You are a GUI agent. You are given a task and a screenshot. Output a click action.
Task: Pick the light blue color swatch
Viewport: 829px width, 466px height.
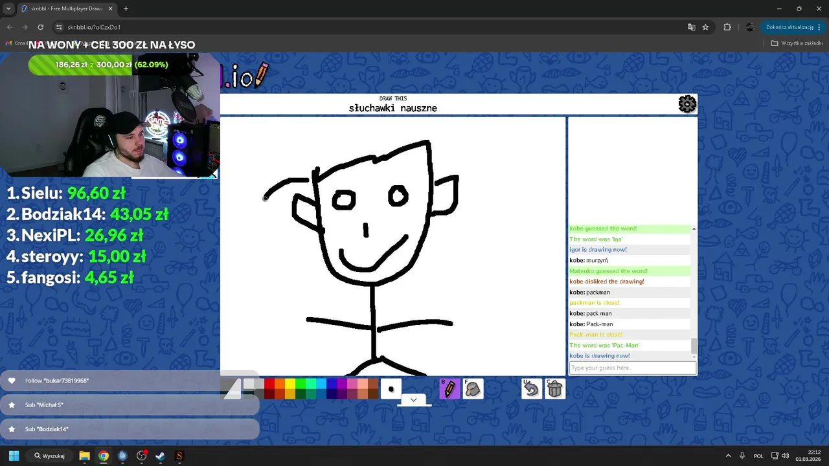[x=321, y=384]
